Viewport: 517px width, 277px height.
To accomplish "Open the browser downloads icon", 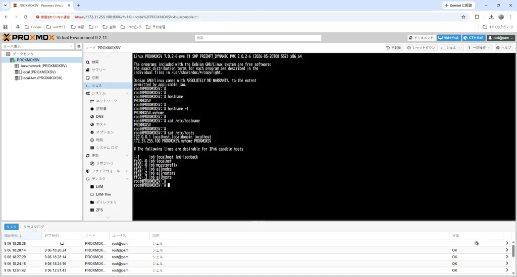I will coord(491,17).
